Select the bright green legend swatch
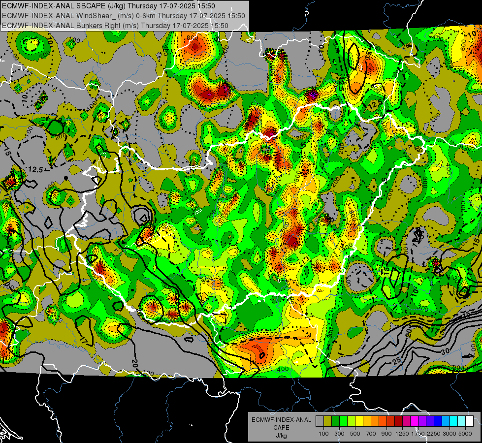The width and height of the screenshot is (482, 443). pyautogui.click(x=343, y=421)
